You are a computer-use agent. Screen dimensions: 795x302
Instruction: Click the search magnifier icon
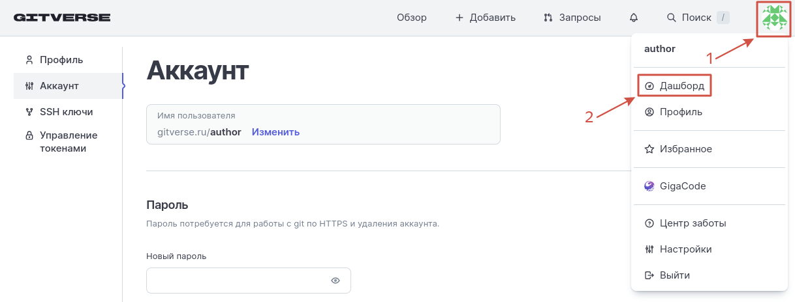tap(671, 18)
